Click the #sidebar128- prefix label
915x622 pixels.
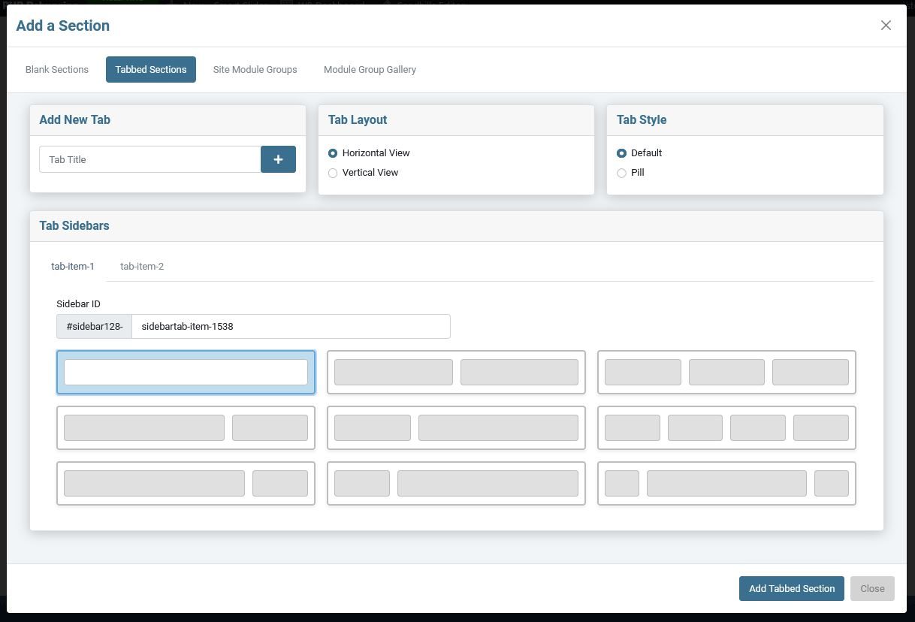95,326
